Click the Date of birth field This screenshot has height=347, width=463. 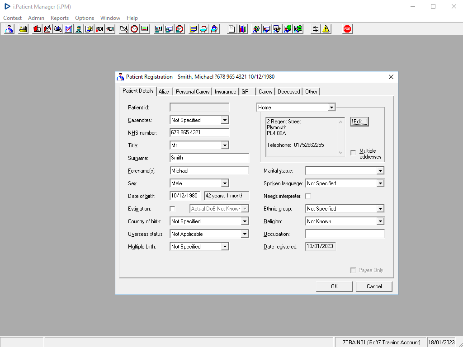[x=185, y=196]
